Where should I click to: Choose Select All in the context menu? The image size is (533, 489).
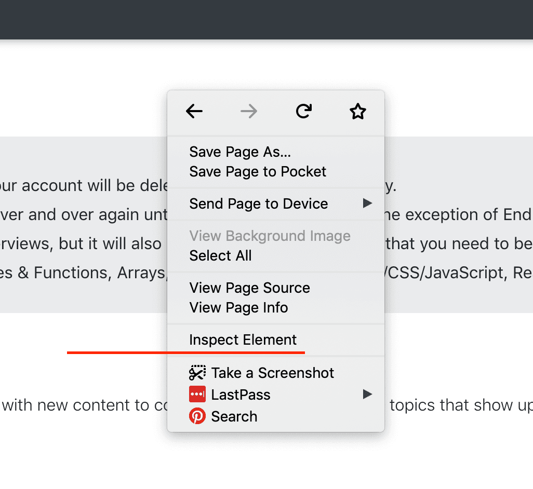220,256
